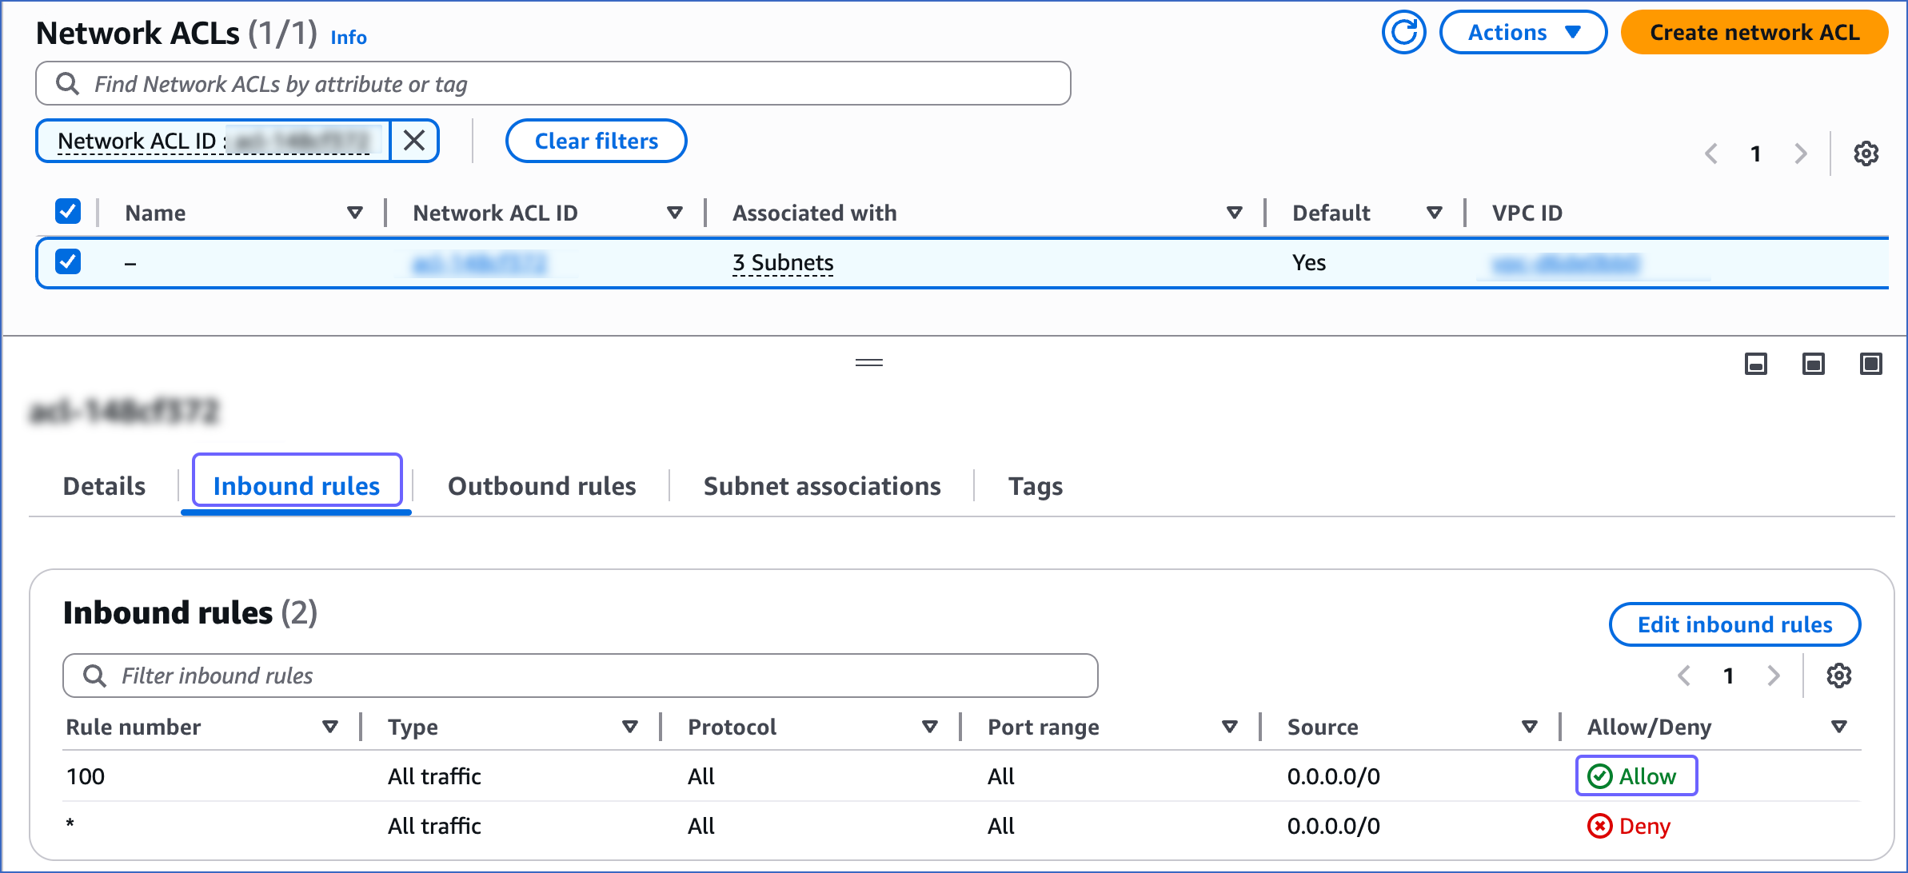
Task: Click Edit inbound rules button
Action: tap(1734, 624)
